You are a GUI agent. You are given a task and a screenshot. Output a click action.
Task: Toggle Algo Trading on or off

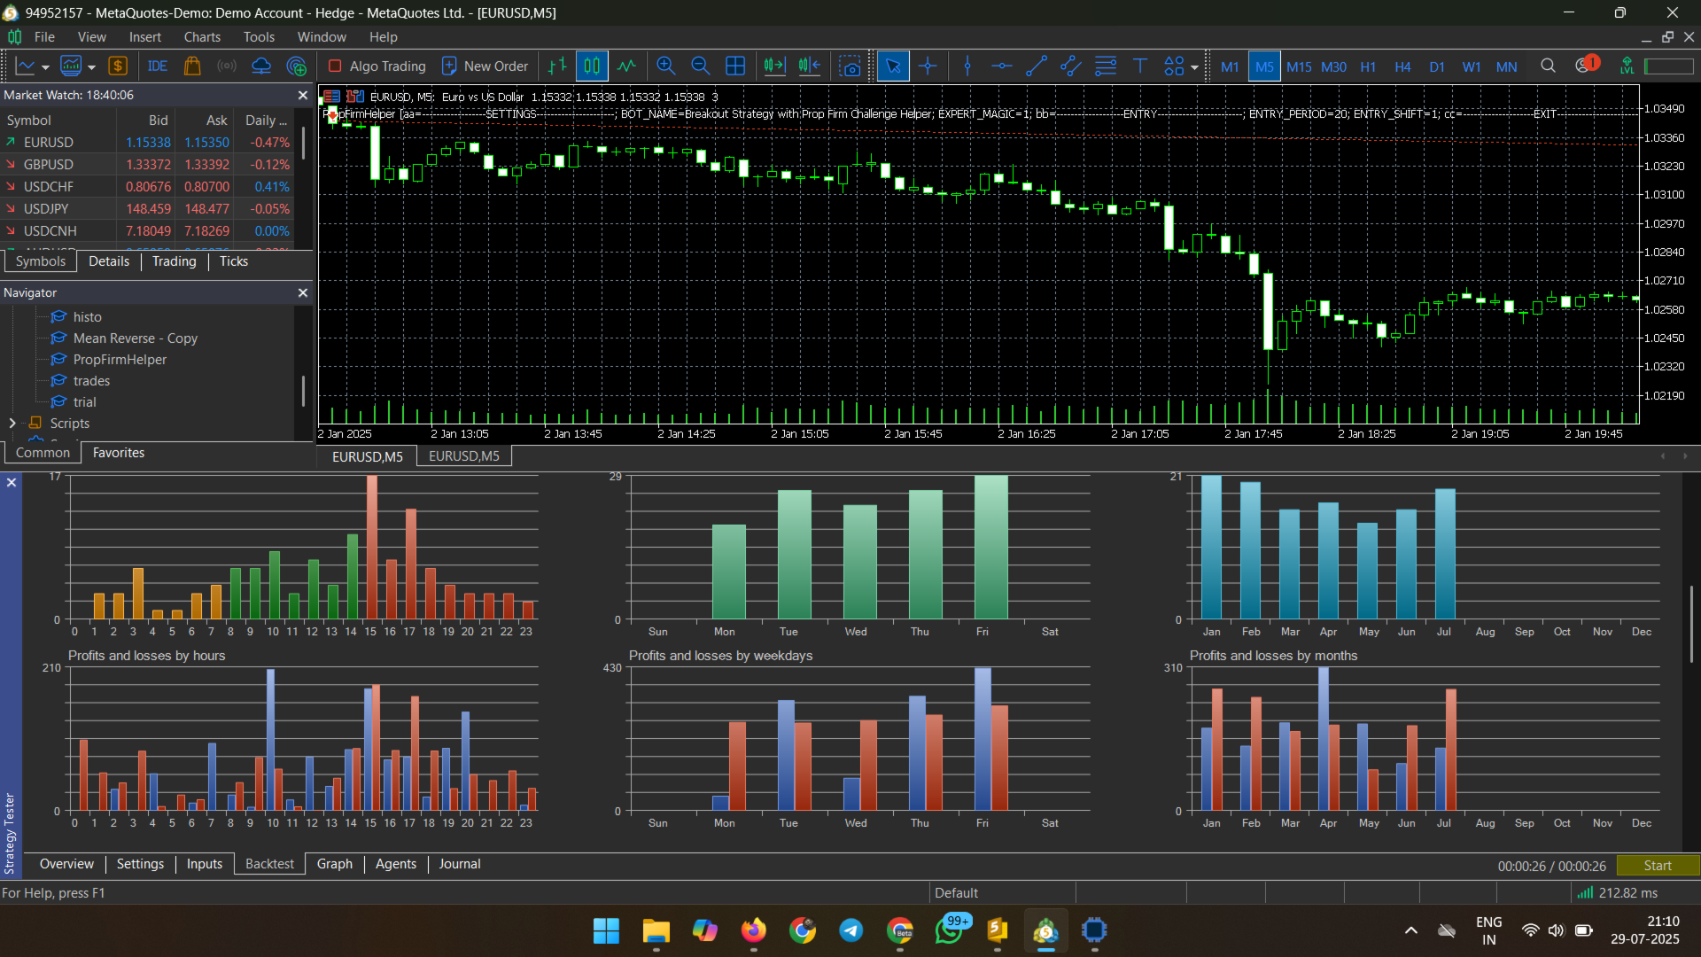click(377, 66)
